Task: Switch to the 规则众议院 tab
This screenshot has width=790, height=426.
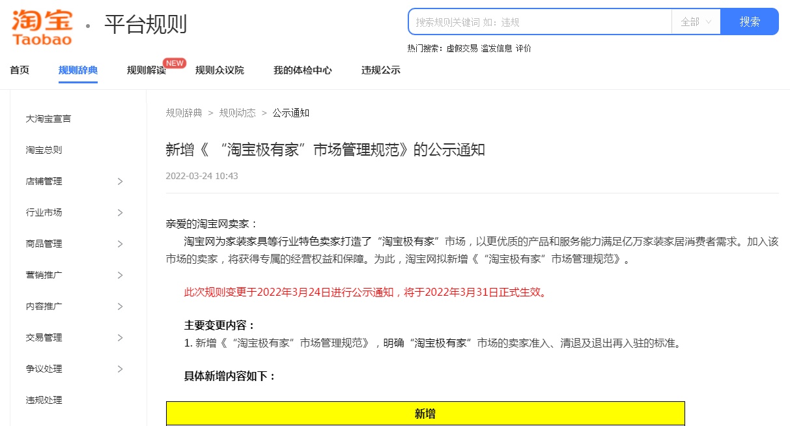Action: coord(219,70)
